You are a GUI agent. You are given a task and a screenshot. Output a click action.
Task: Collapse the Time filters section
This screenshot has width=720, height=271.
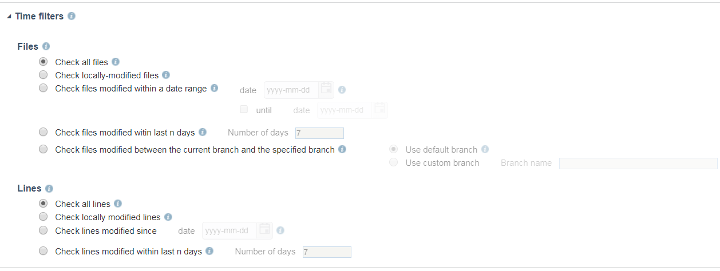9,17
